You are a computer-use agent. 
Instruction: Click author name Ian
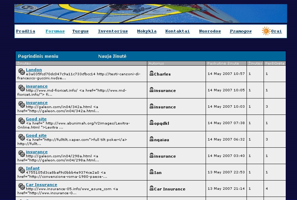coord(158,173)
